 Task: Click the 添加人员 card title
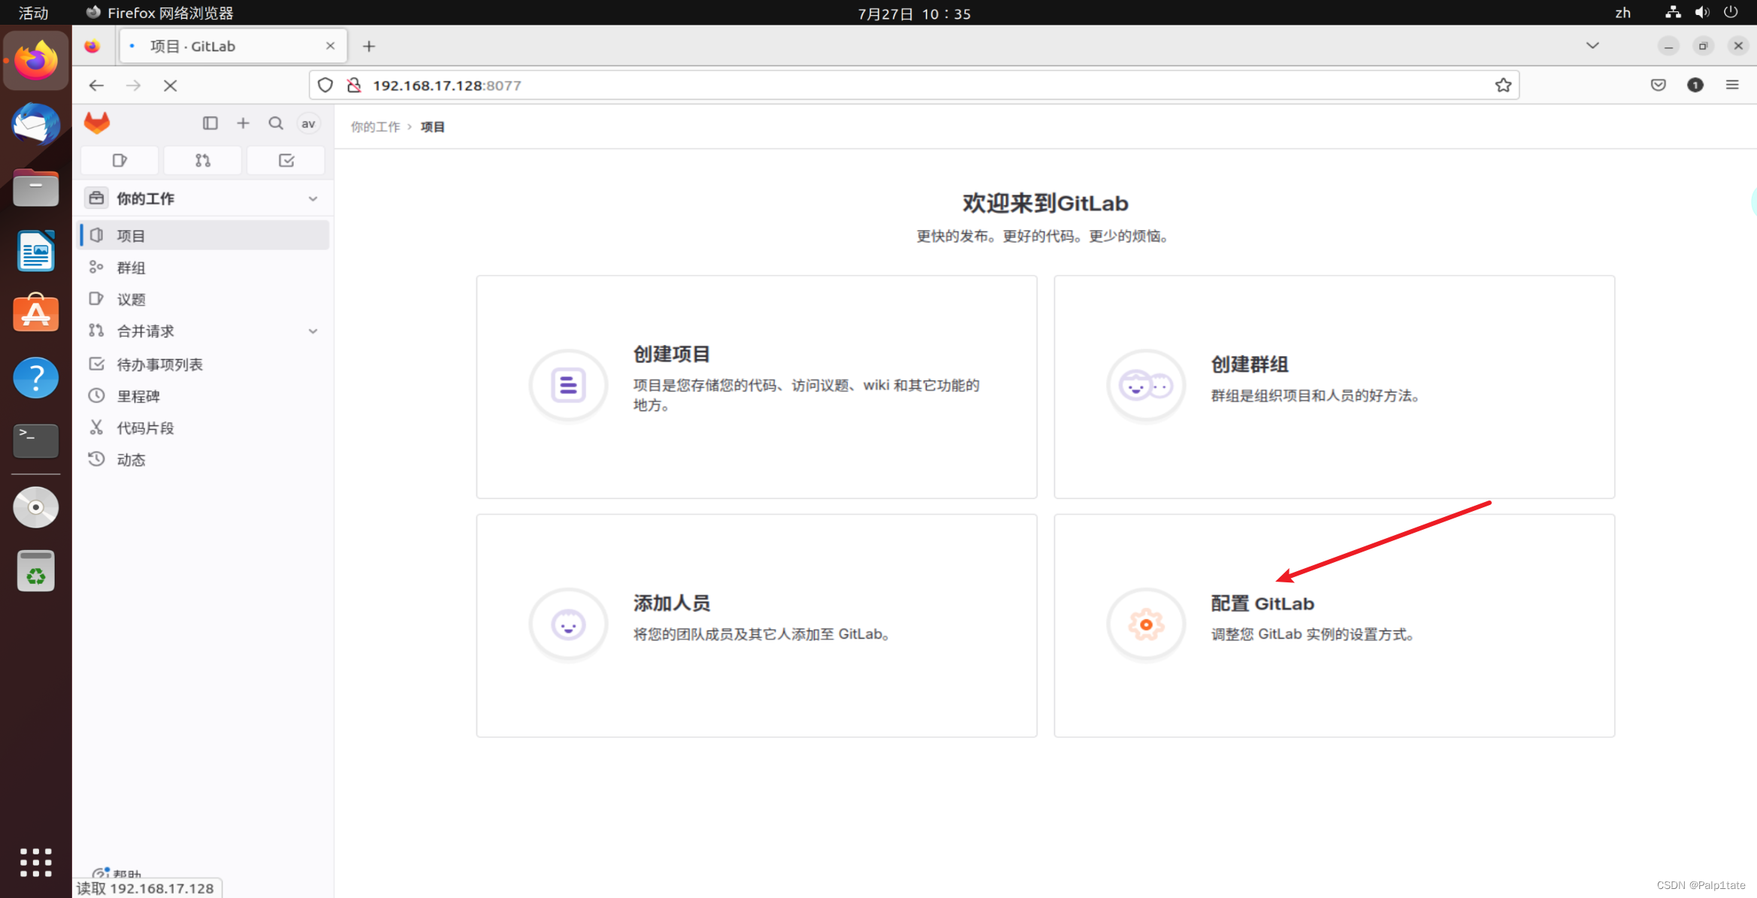click(x=672, y=603)
